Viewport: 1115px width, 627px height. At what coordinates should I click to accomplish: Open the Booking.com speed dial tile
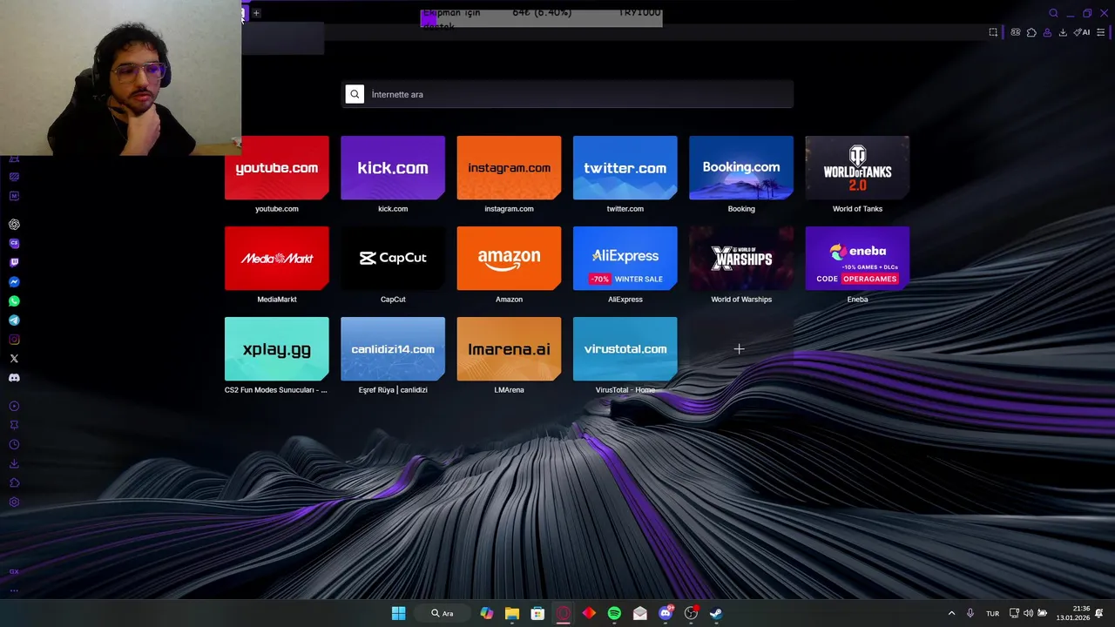tap(741, 168)
